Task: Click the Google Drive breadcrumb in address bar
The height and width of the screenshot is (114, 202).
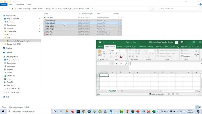Action: click(x=50, y=9)
